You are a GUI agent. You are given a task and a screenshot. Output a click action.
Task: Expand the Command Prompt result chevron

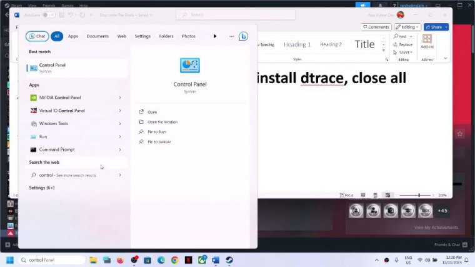(x=120, y=149)
